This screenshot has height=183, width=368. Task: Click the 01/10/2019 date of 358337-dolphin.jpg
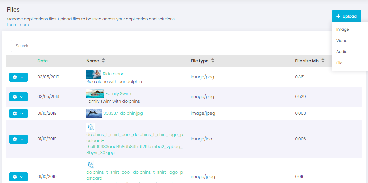[47, 113]
